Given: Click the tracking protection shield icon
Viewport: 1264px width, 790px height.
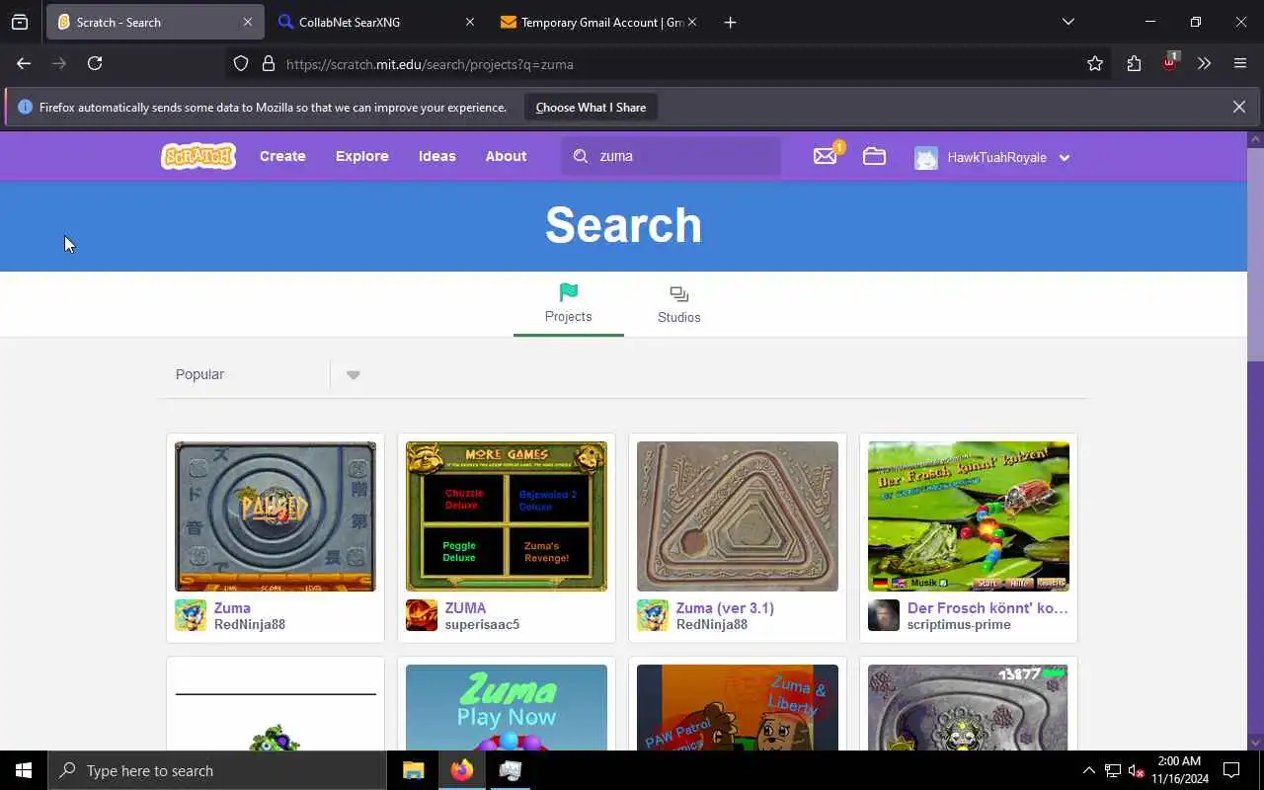Looking at the screenshot, I should click(x=241, y=64).
